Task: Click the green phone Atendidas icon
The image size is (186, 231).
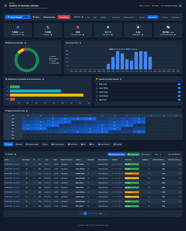Action: (x=48, y=27)
